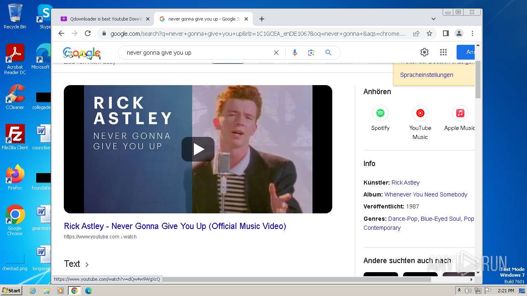Share this page from address bar
This screenshot has width=527, height=296.
416,33
